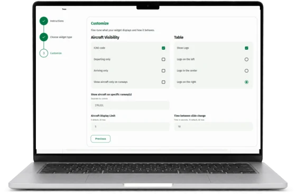Viewport: 296px width, 194px height.
Task: Click the 'Time between slide change' label
Action: [190, 116]
